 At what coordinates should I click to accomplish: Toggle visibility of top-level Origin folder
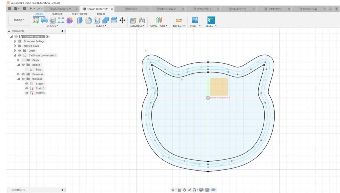point(20,51)
